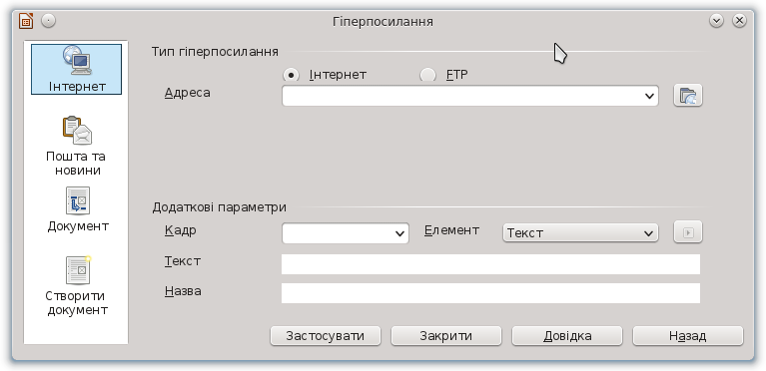This screenshot has height=371, width=766.
Task: Open the Елемент dropdown showing Текст
Action: (580, 232)
